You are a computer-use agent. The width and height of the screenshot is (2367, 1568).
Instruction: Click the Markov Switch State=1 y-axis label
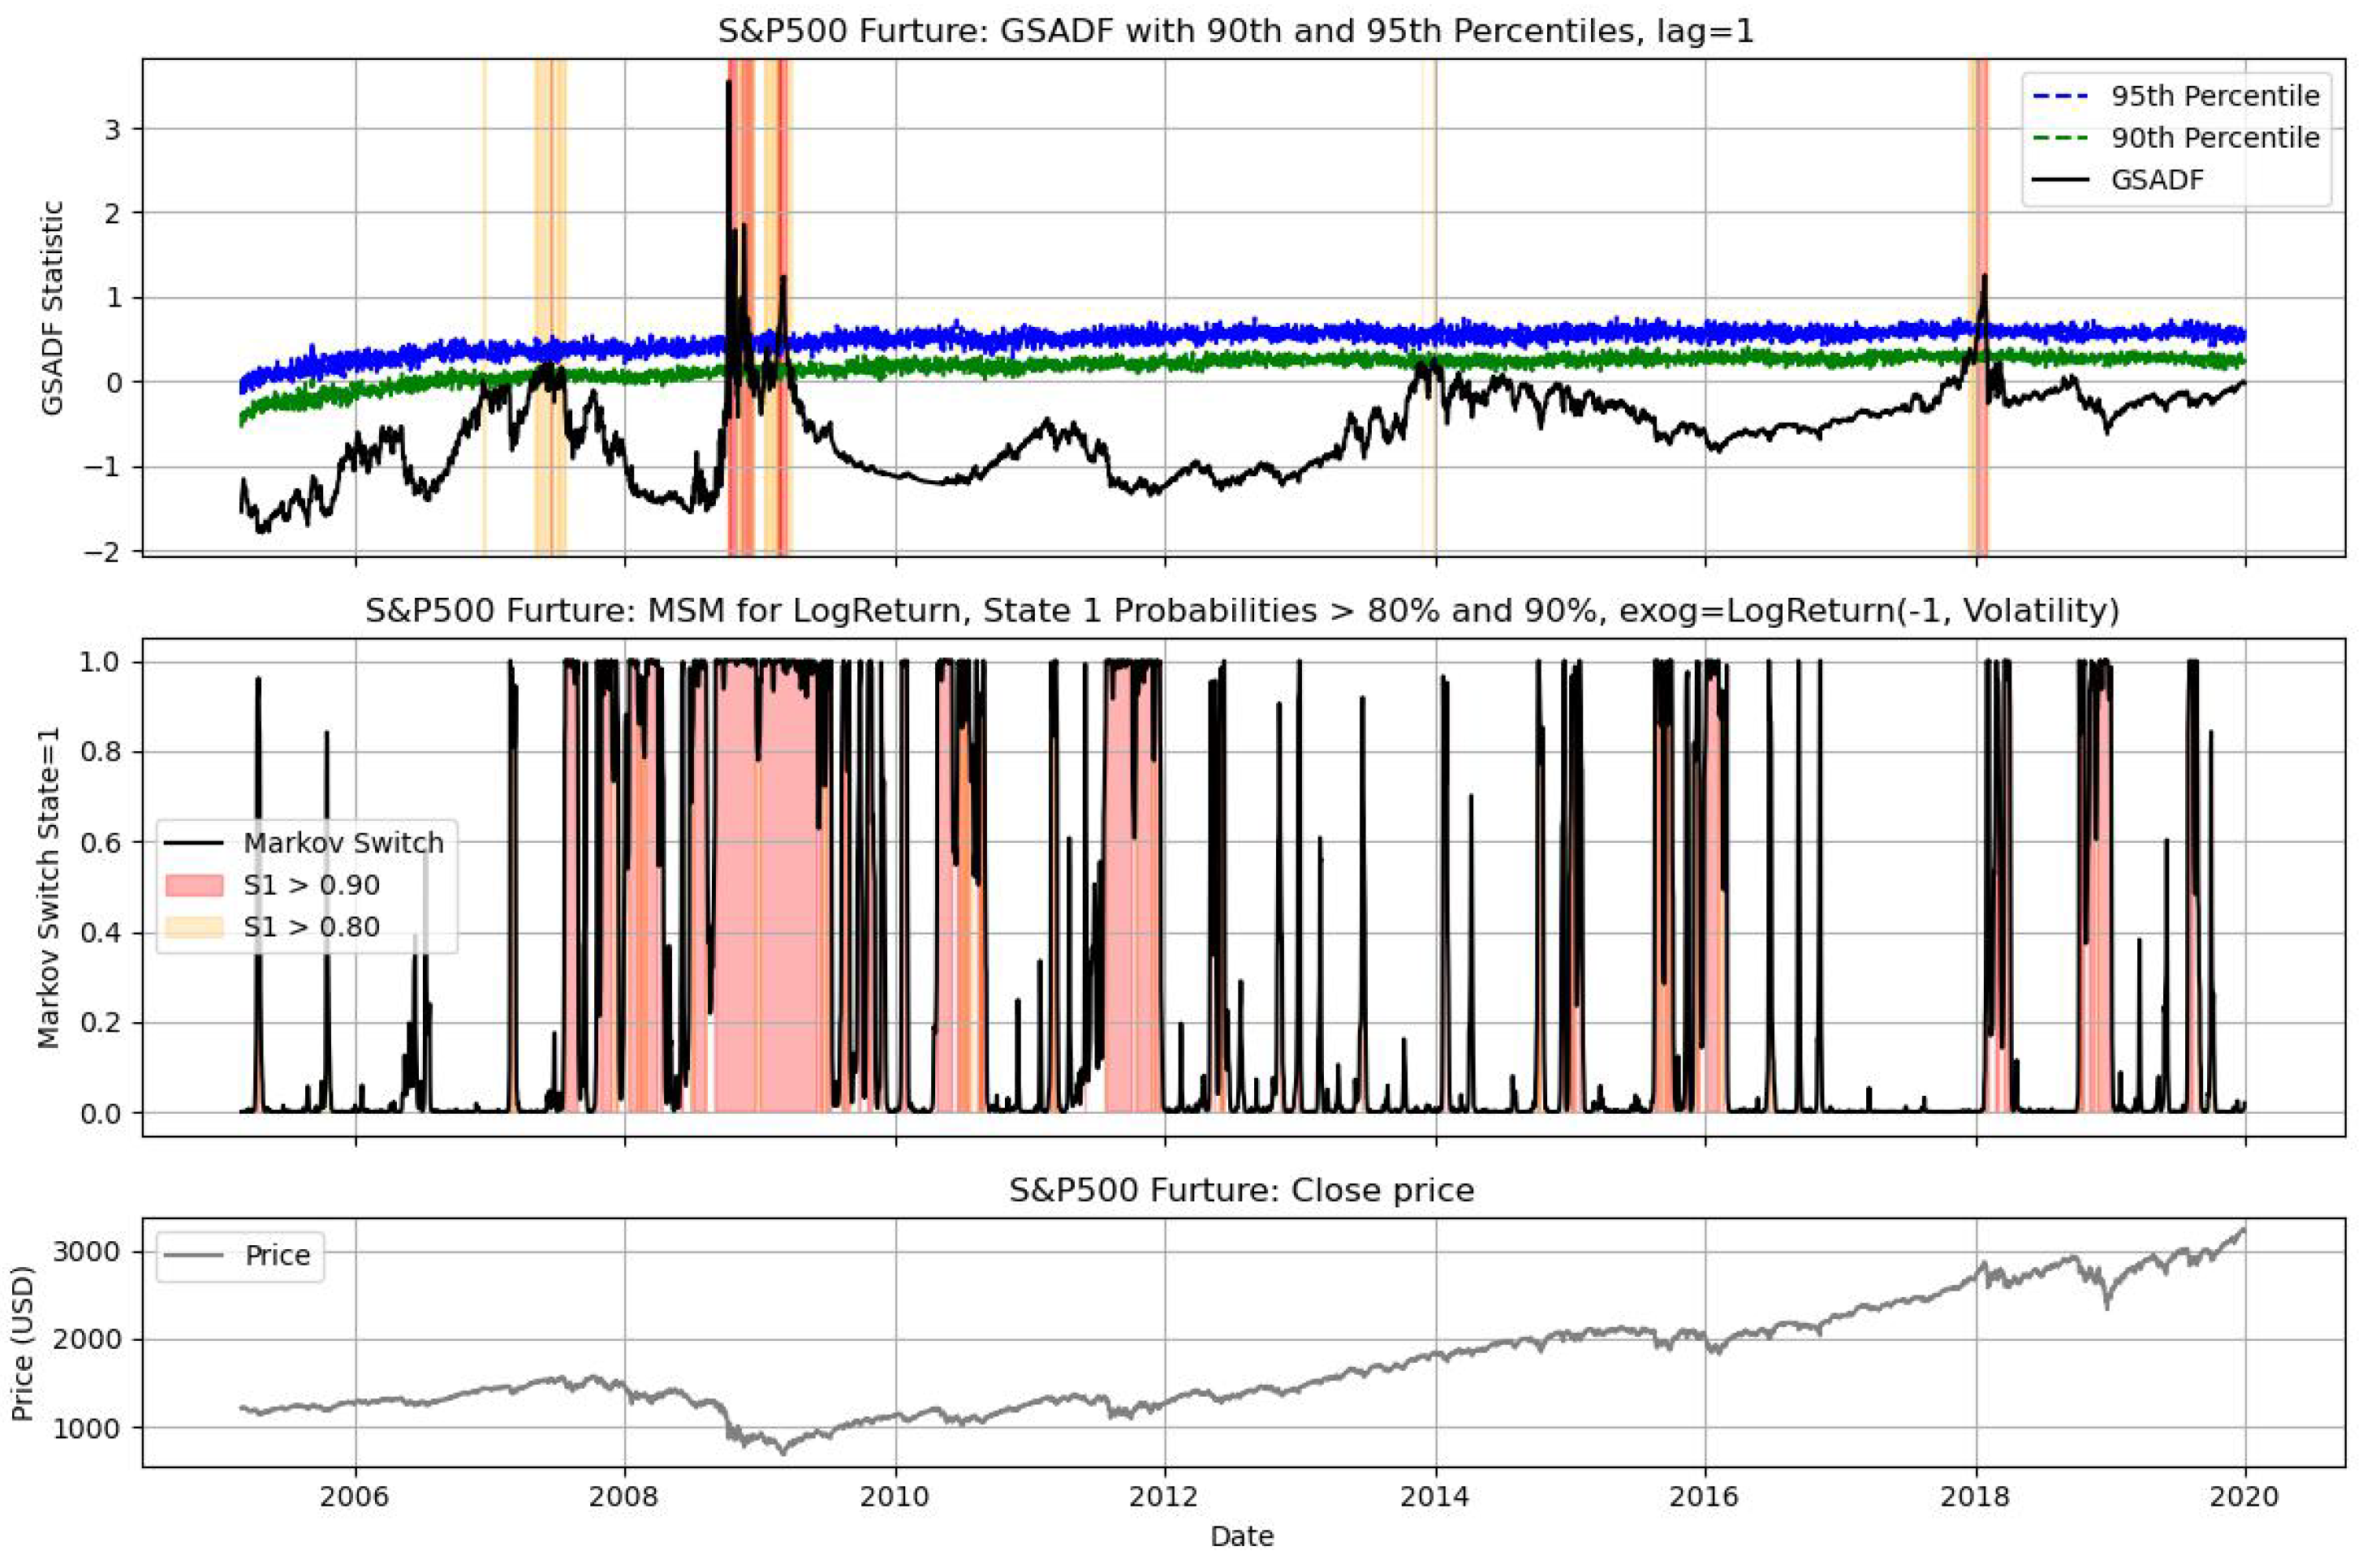click(x=48, y=887)
